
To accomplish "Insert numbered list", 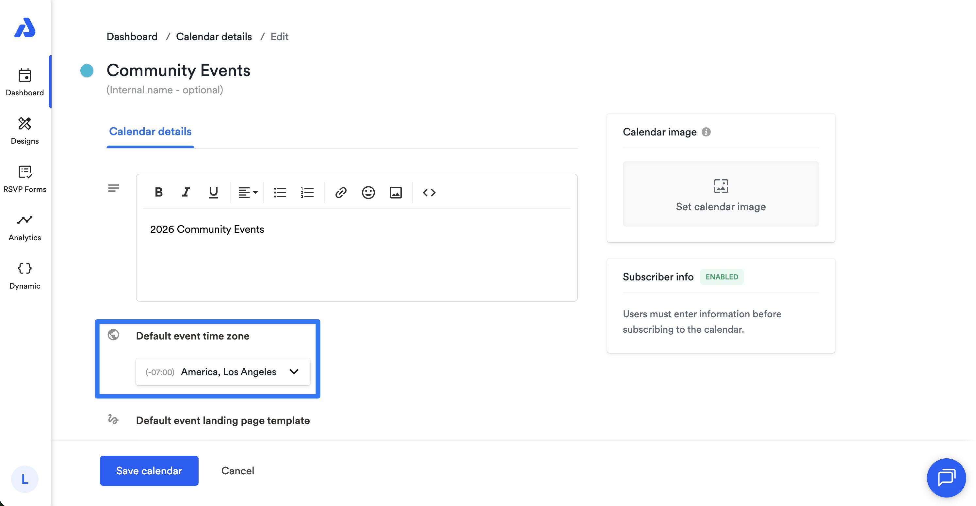I will point(307,192).
